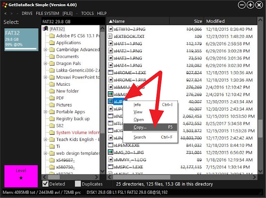Select the New folder tree item
This screenshot has width=266, height=198.
(67, 91)
